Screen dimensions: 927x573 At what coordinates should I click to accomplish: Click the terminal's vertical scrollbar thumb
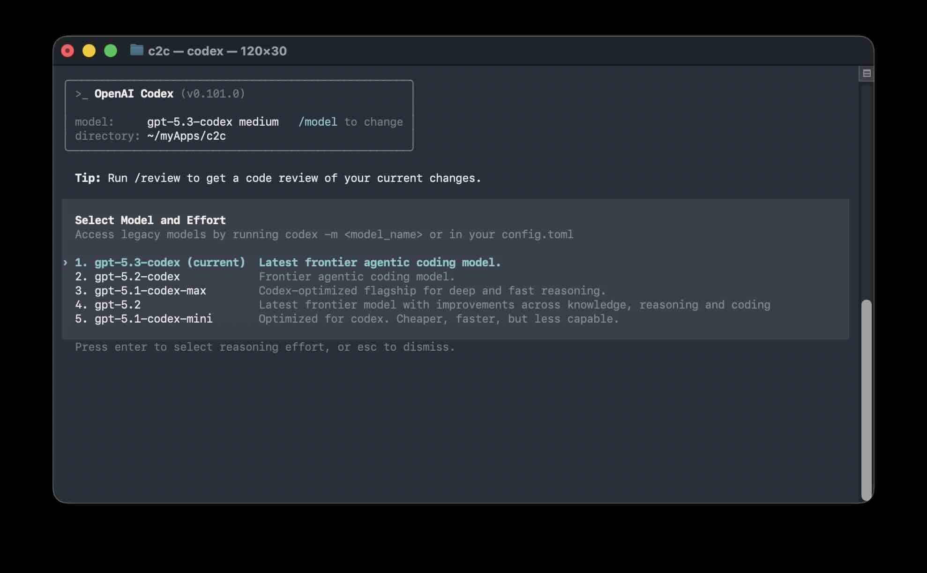point(867,400)
